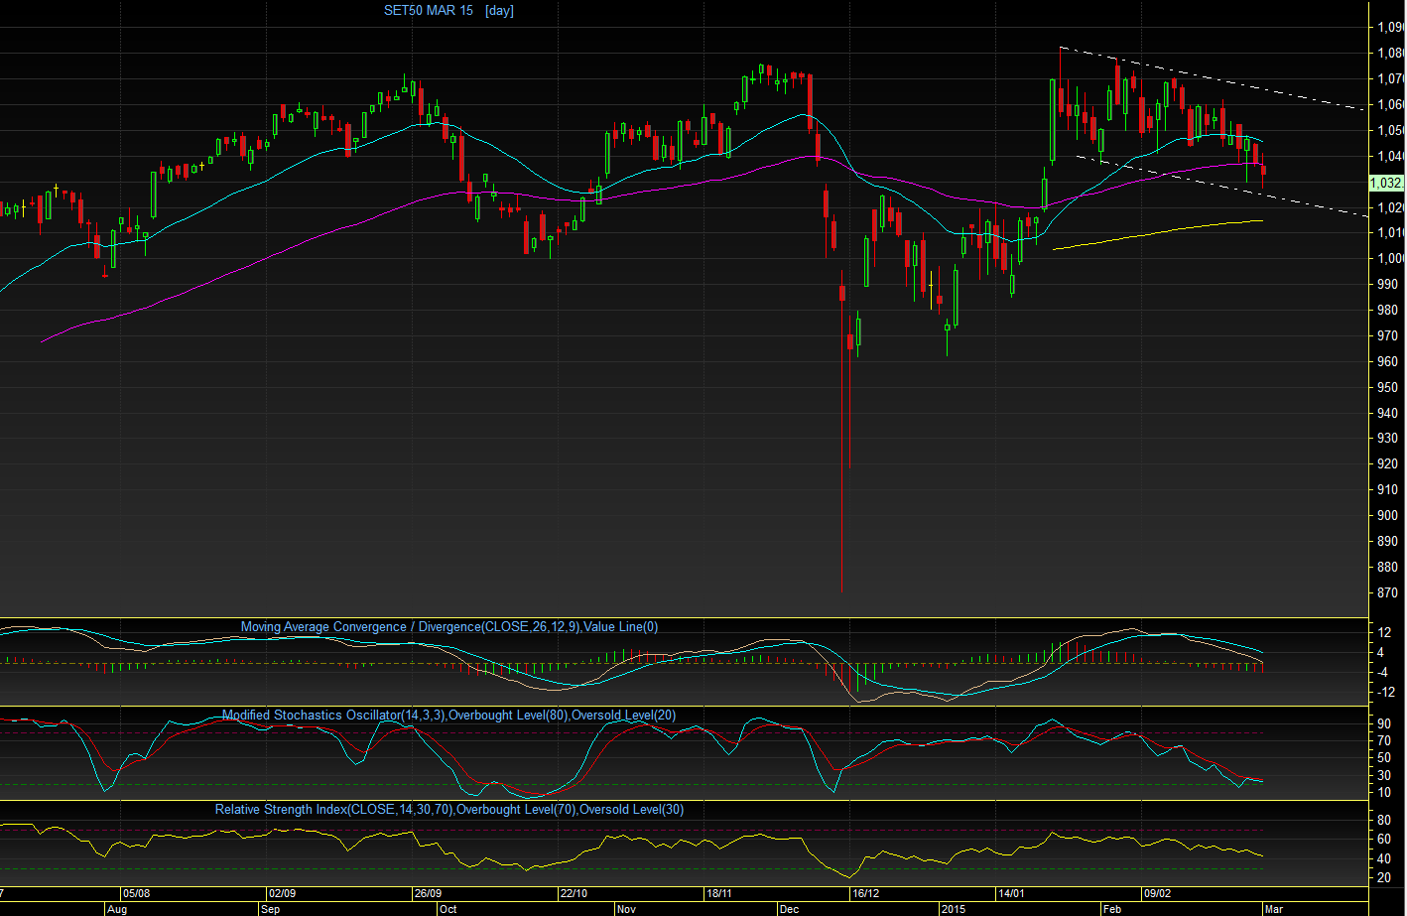Viewport: 1407px width, 916px height.
Task: Click the 22/10 date on the time axis
Action: pos(575,893)
